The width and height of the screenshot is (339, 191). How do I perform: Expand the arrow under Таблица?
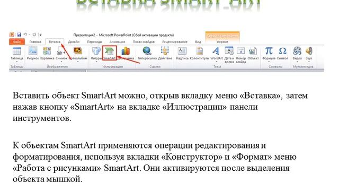point(16,62)
